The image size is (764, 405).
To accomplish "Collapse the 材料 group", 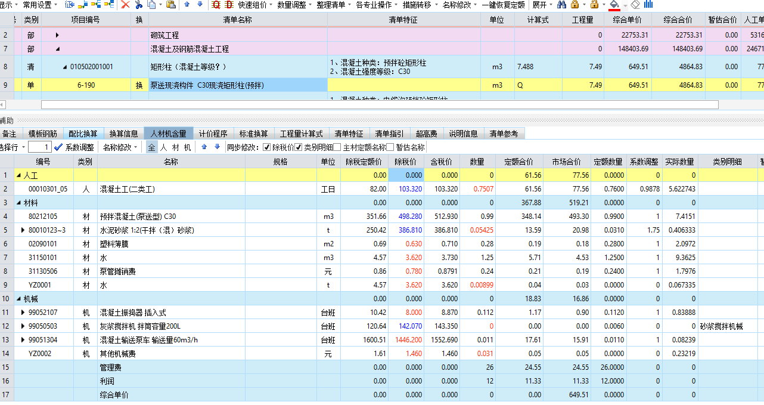I will (x=18, y=203).
